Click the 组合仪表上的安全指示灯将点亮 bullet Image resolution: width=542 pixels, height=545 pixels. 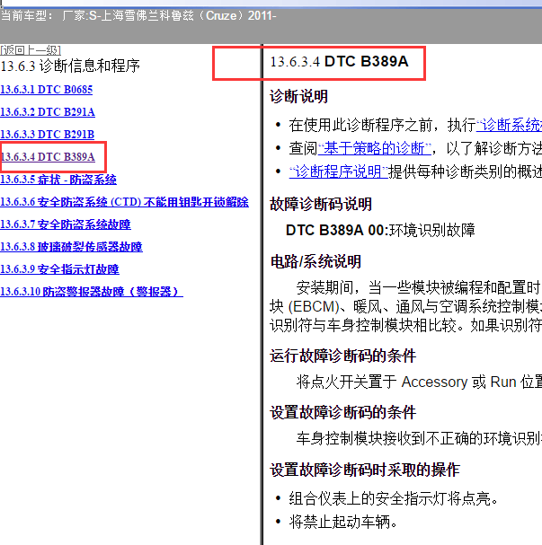click(394, 499)
